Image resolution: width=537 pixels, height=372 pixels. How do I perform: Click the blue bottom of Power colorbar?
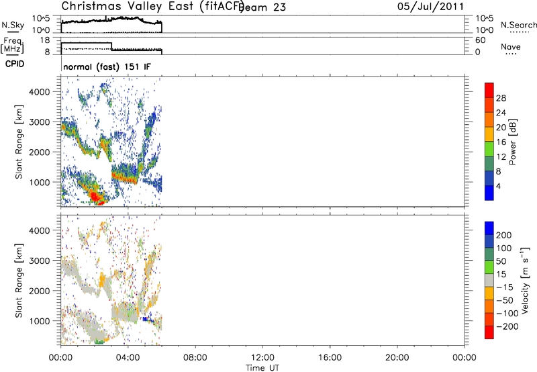[x=489, y=193]
